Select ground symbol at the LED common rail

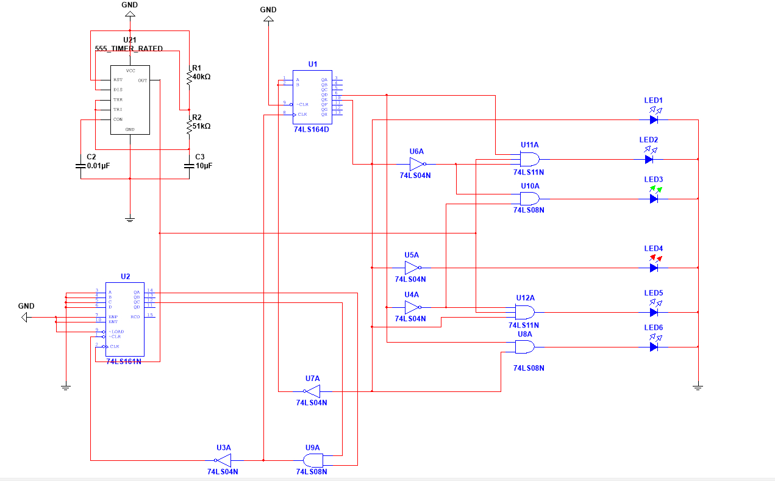pos(698,387)
